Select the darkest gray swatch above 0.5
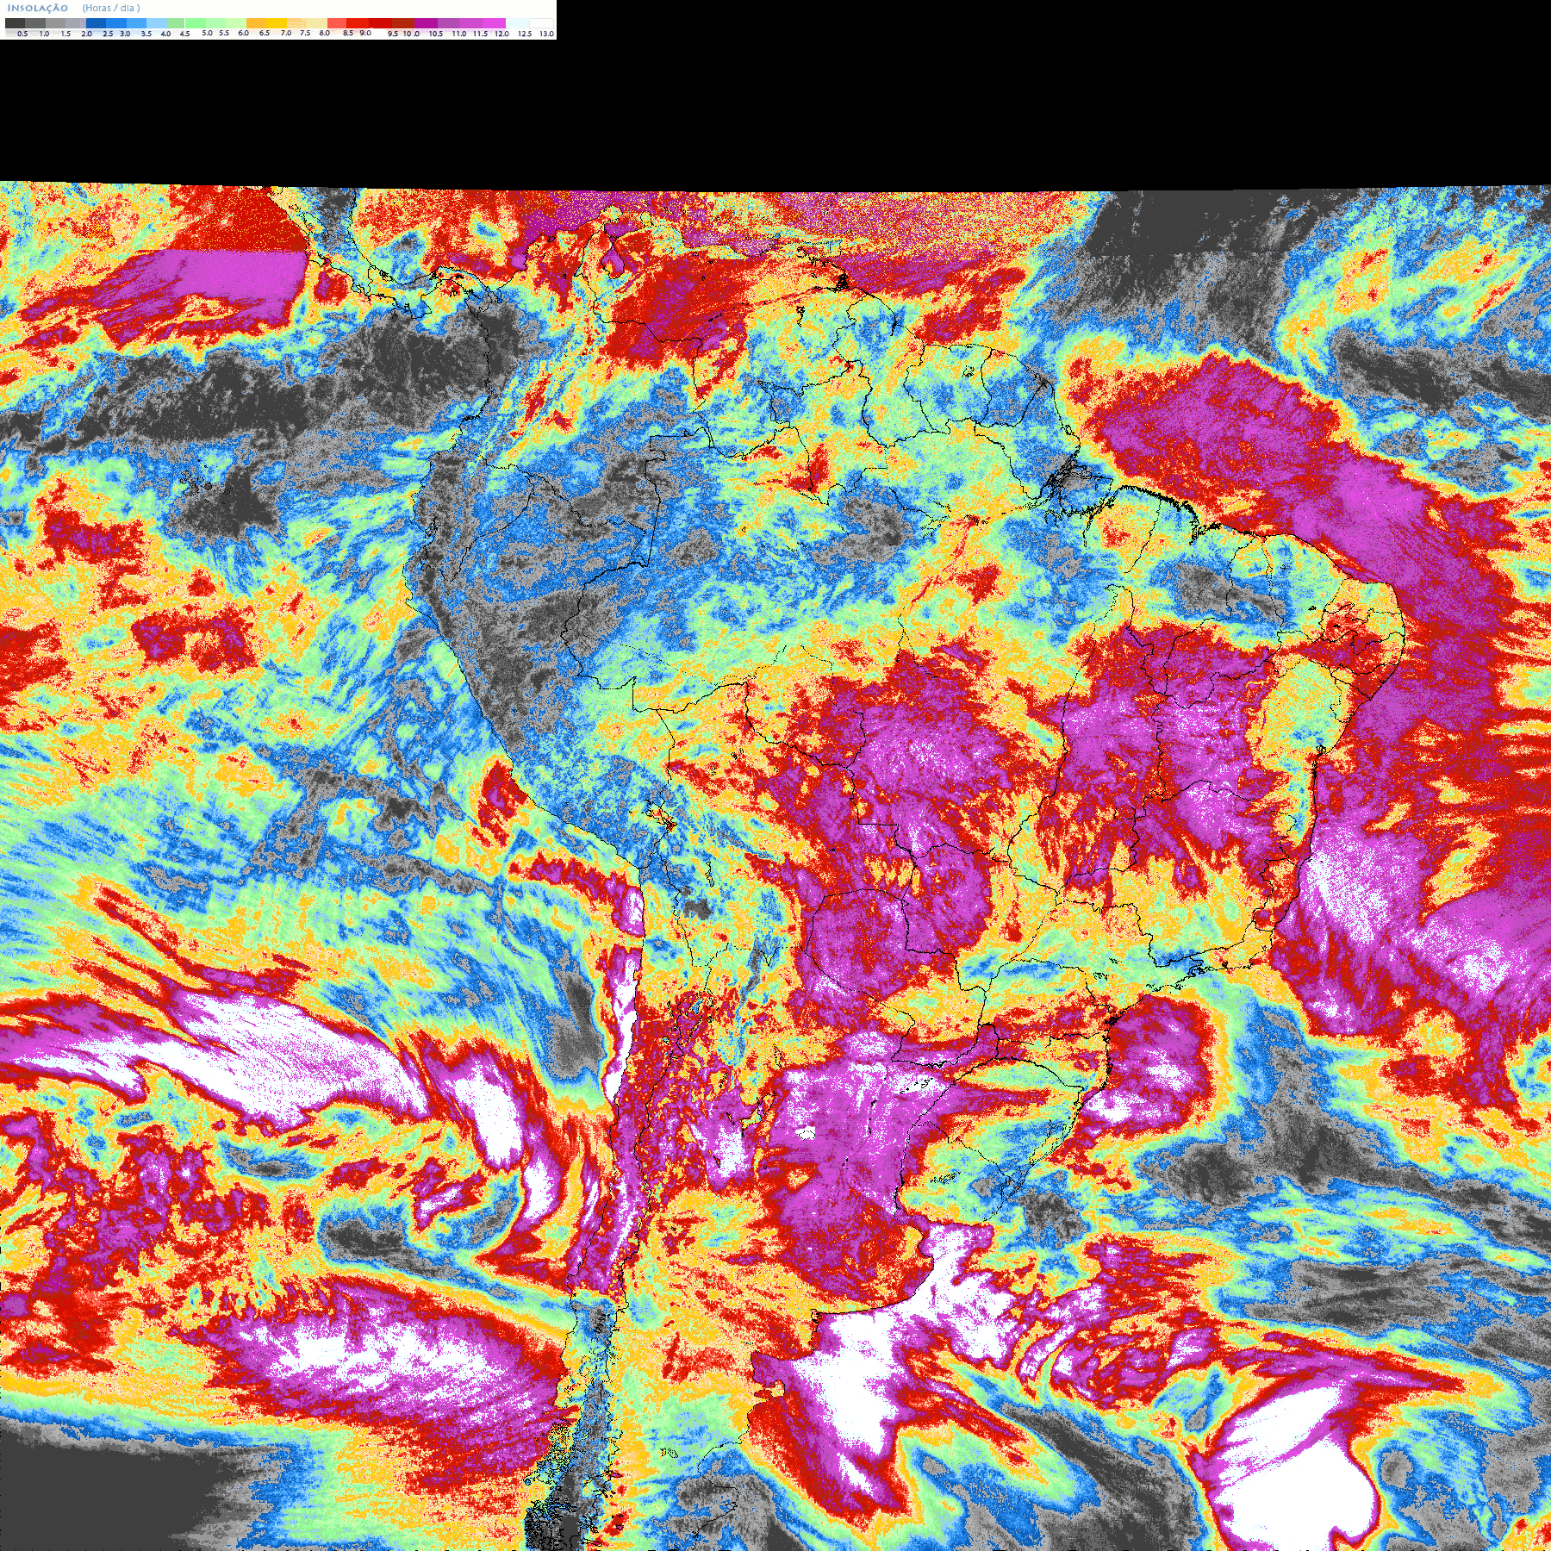1551x1551 pixels. 15,23
